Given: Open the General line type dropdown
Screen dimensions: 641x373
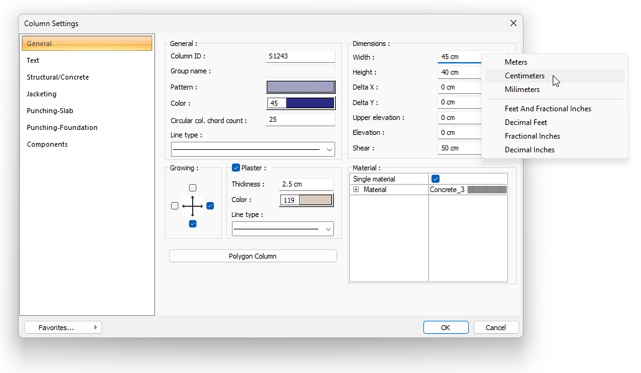Looking at the screenshot, I should pyautogui.click(x=252, y=149).
